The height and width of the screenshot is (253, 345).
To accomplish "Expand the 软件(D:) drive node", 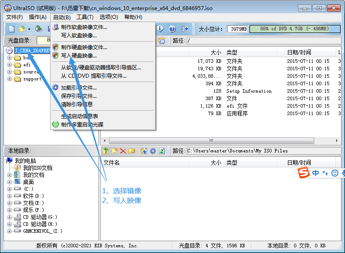I will click(x=9, y=196).
